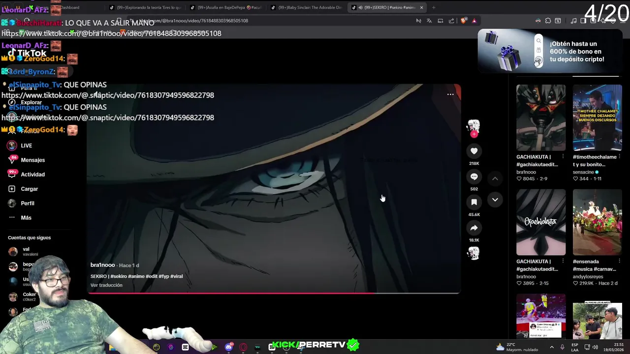Open Discord from the taskbar
This screenshot has width=630, height=354.
pyautogui.click(x=229, y=347)
